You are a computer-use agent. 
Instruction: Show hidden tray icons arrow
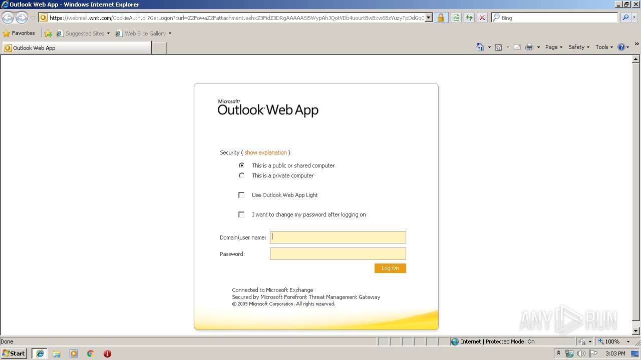558,353
